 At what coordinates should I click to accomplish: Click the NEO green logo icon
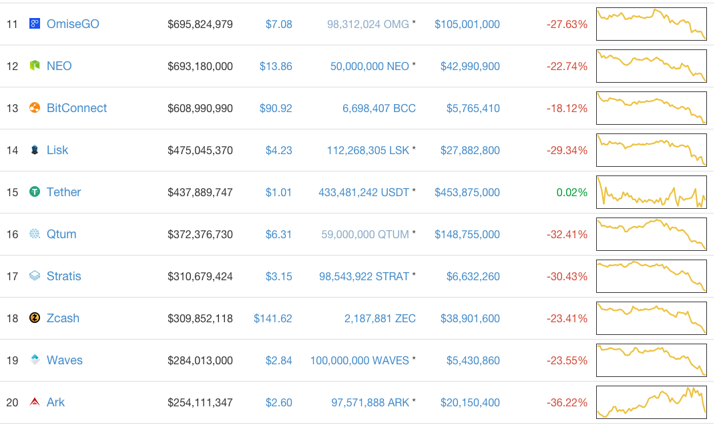[x=35, y=66]
